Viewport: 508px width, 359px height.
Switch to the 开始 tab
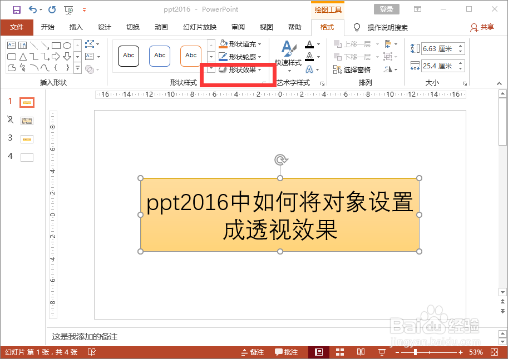pyautogui.click(x=48, y=27)
